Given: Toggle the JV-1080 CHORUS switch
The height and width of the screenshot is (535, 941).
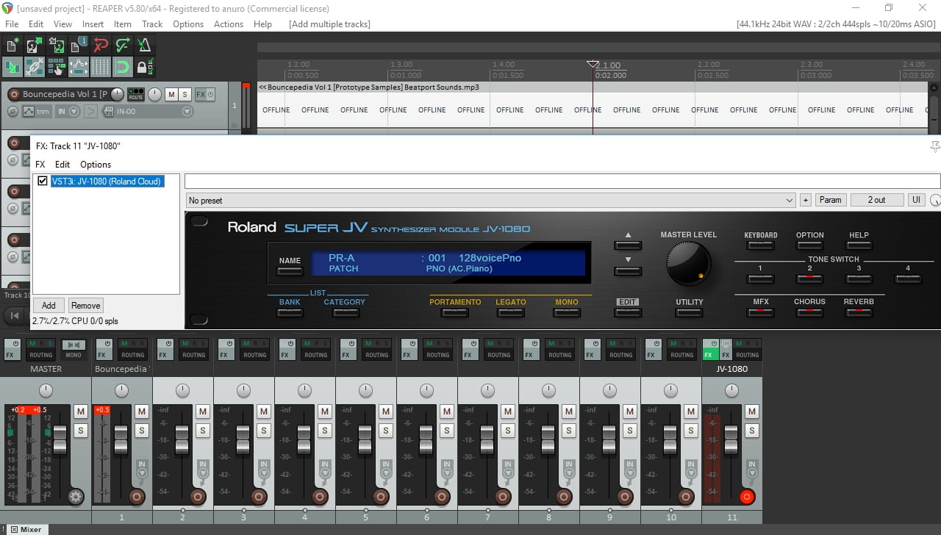Looking at the screenshot, I should pos(809,312).
